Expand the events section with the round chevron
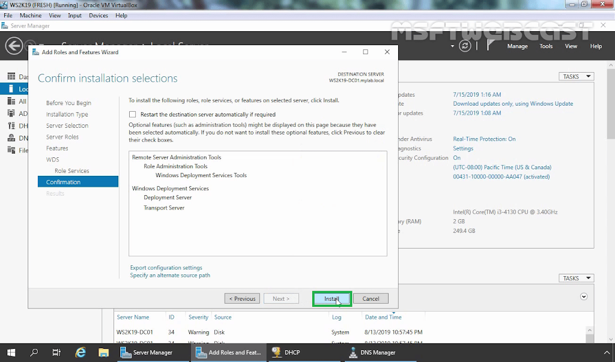 (x=584, y=297)
